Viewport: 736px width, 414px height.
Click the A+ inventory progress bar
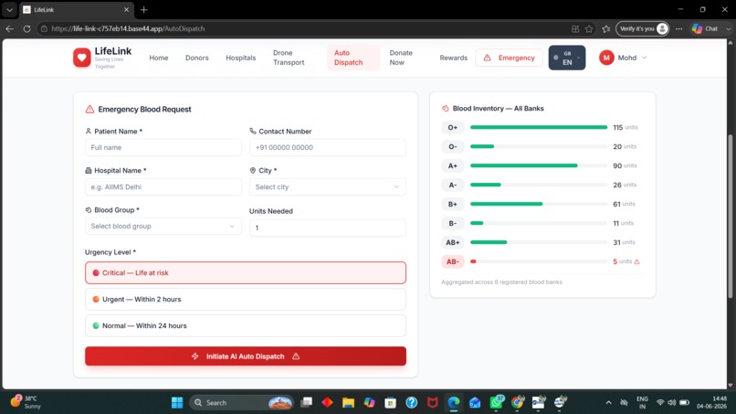539,166
